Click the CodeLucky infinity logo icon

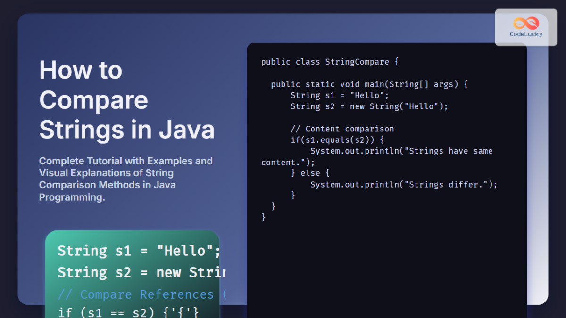coord(526,23)
